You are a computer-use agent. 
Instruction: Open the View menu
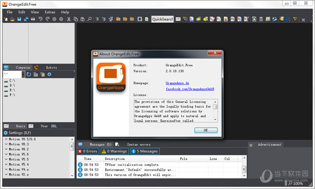tap(35, 12)
